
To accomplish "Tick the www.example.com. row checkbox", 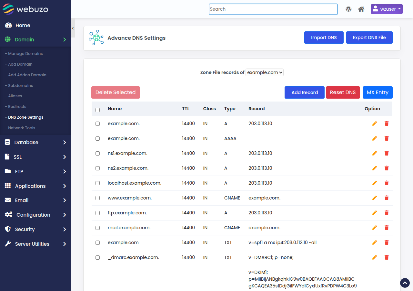I will point(98,198).
